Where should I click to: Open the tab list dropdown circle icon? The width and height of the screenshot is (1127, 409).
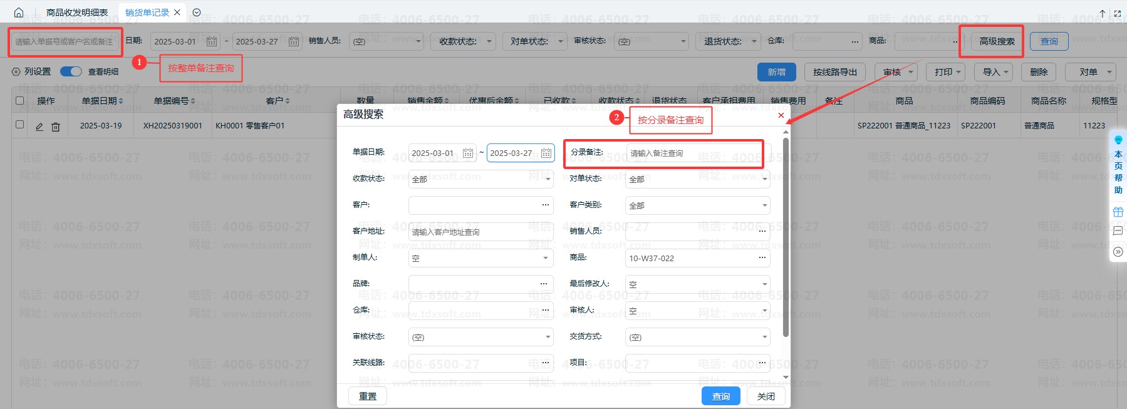coord(197,13)
